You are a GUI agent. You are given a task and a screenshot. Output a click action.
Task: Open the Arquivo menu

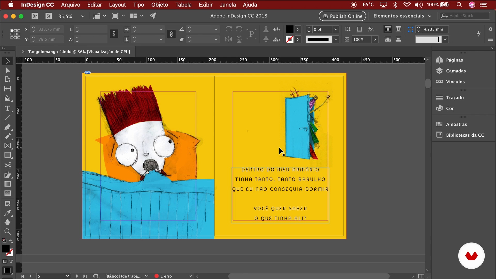[71, 5]
